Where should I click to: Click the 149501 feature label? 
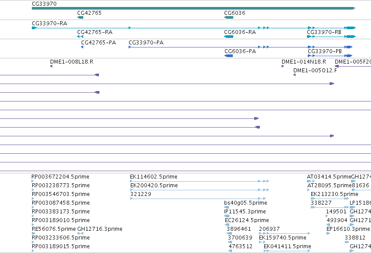(x=336, y=212)
